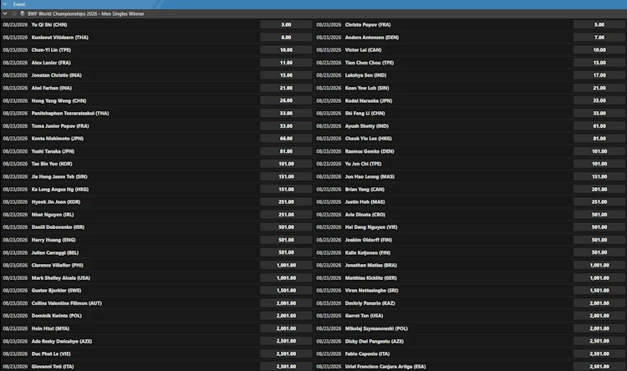Pick Kodai Naraoka odds 33.00

(x=599, y=101)
